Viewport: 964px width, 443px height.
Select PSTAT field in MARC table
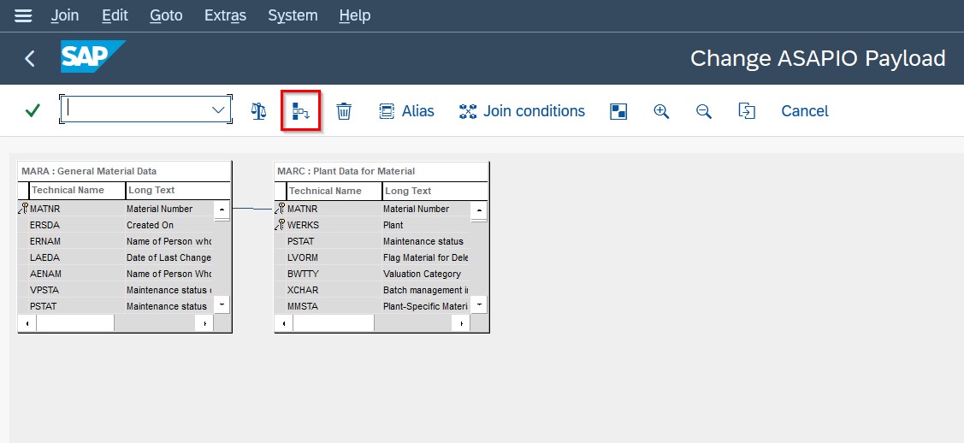300,241
